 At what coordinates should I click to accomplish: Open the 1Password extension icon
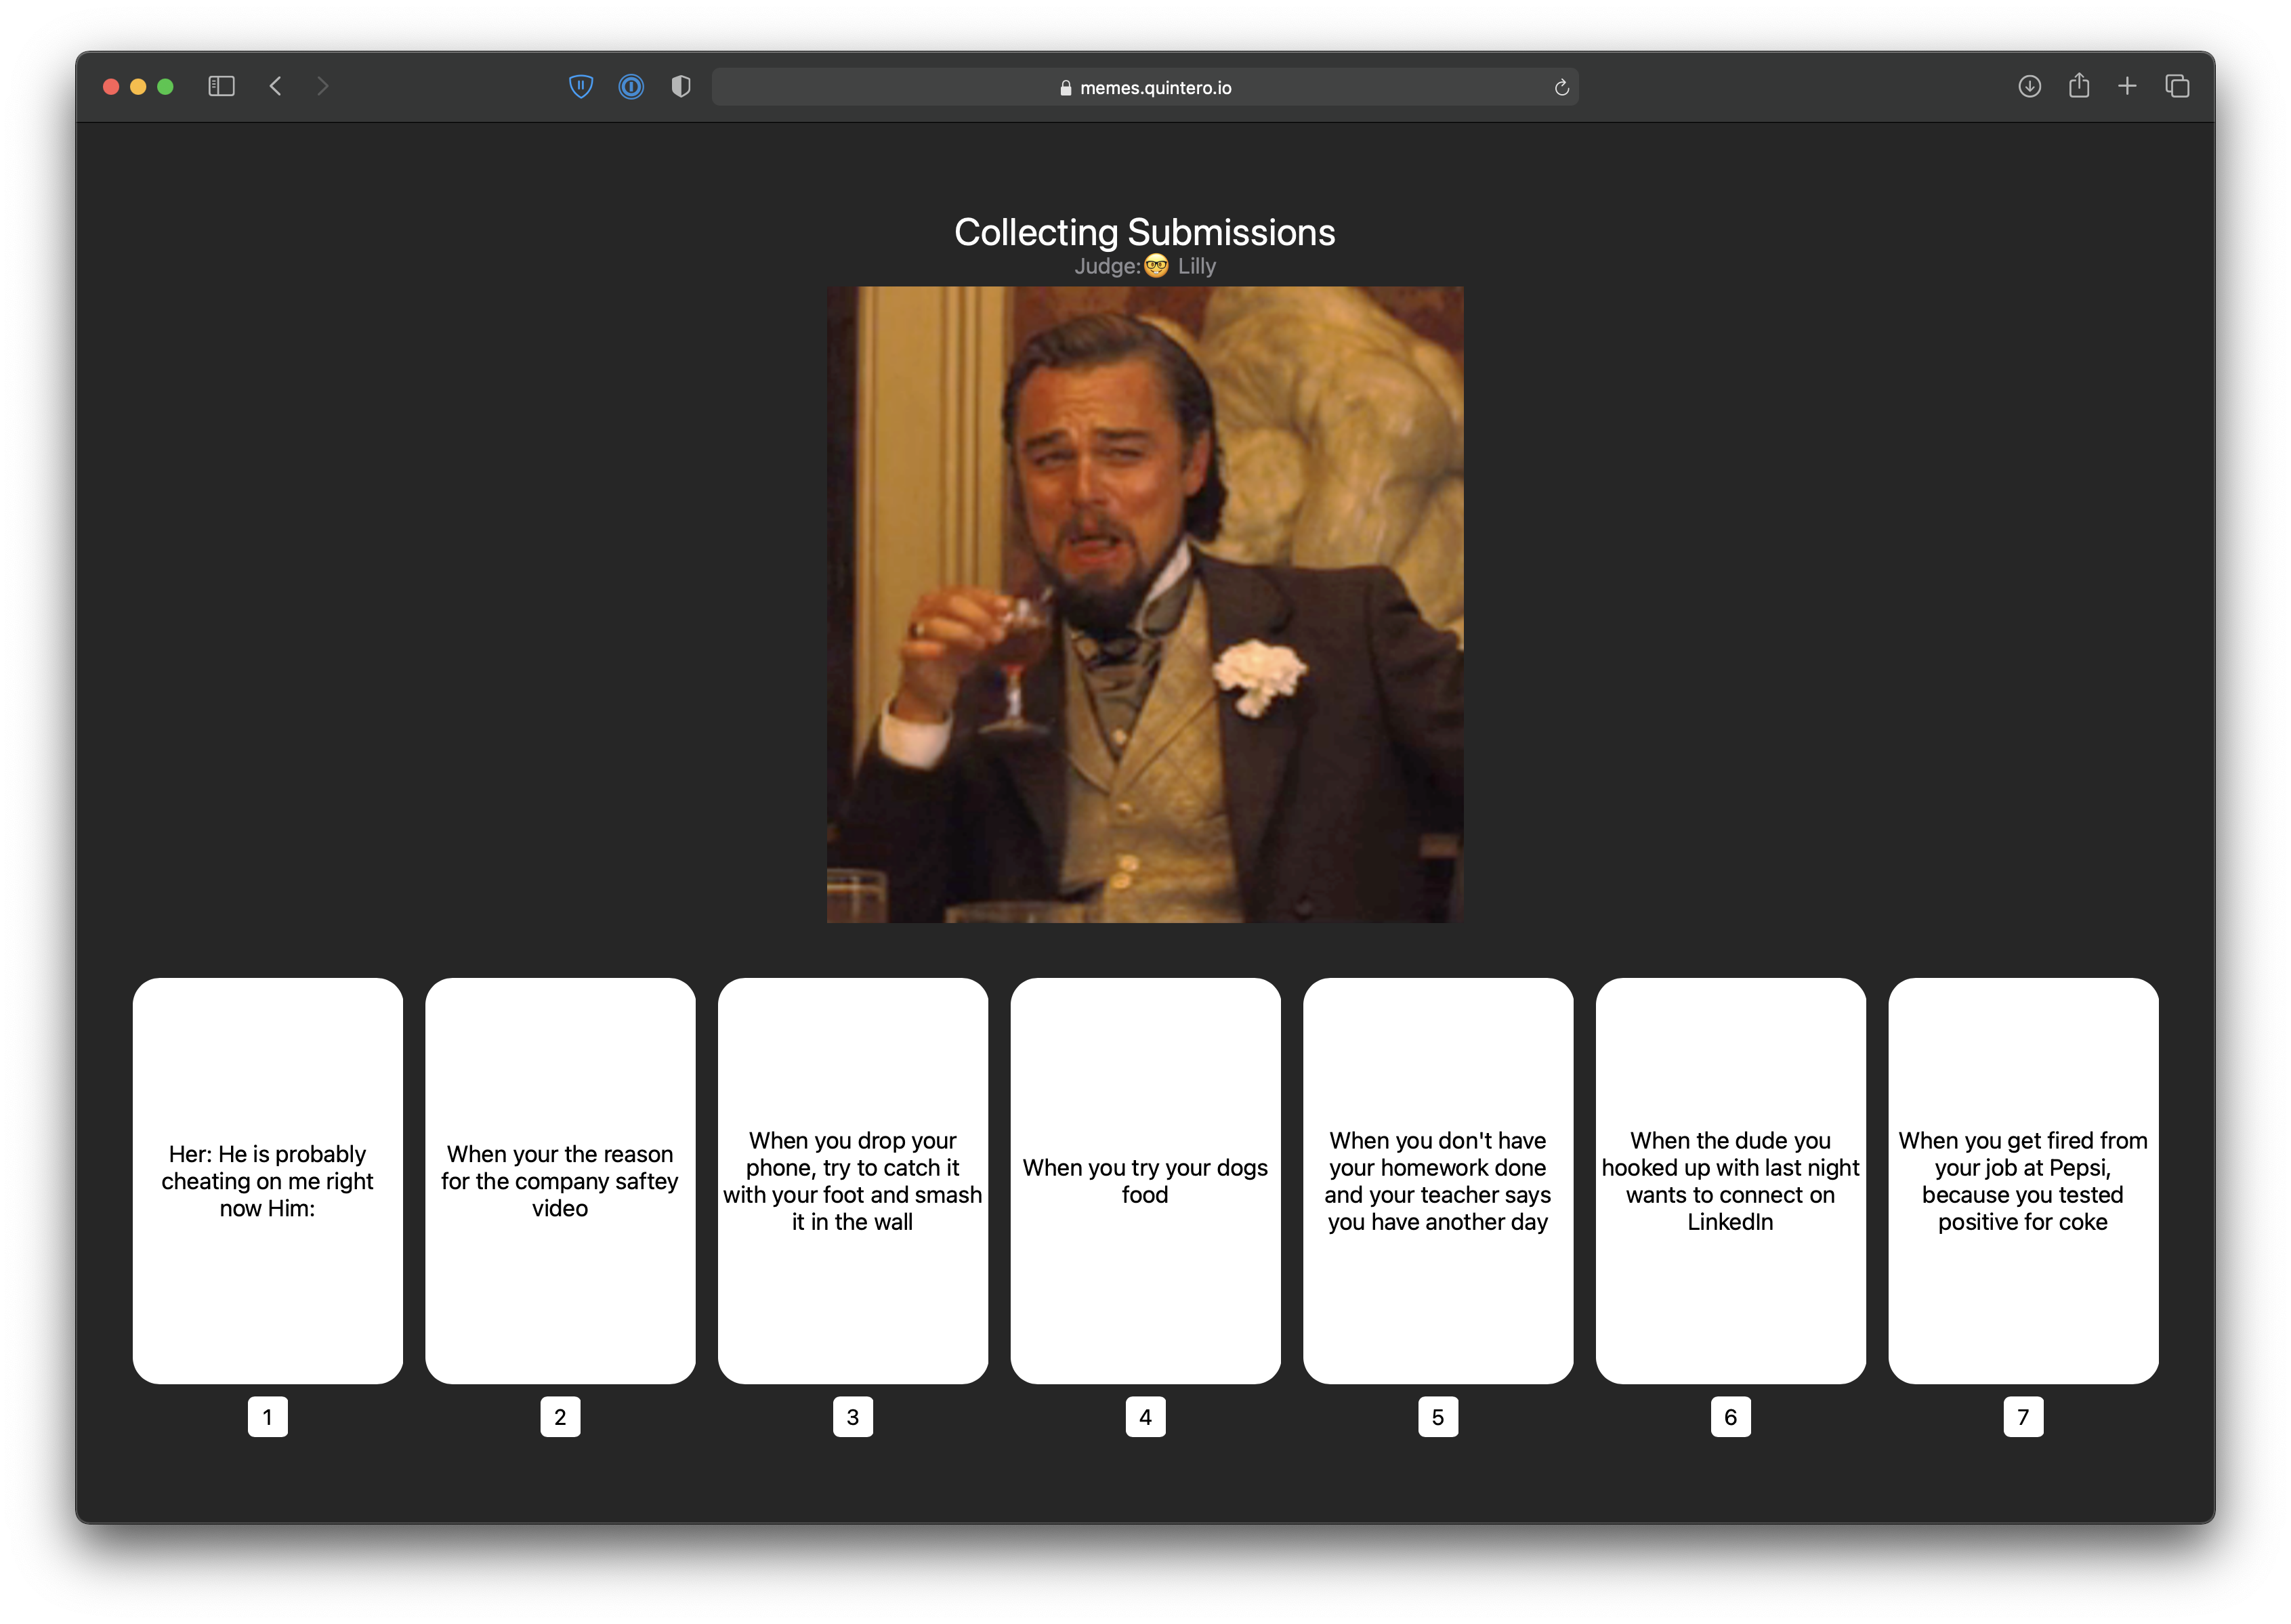[x=631, y=87]
